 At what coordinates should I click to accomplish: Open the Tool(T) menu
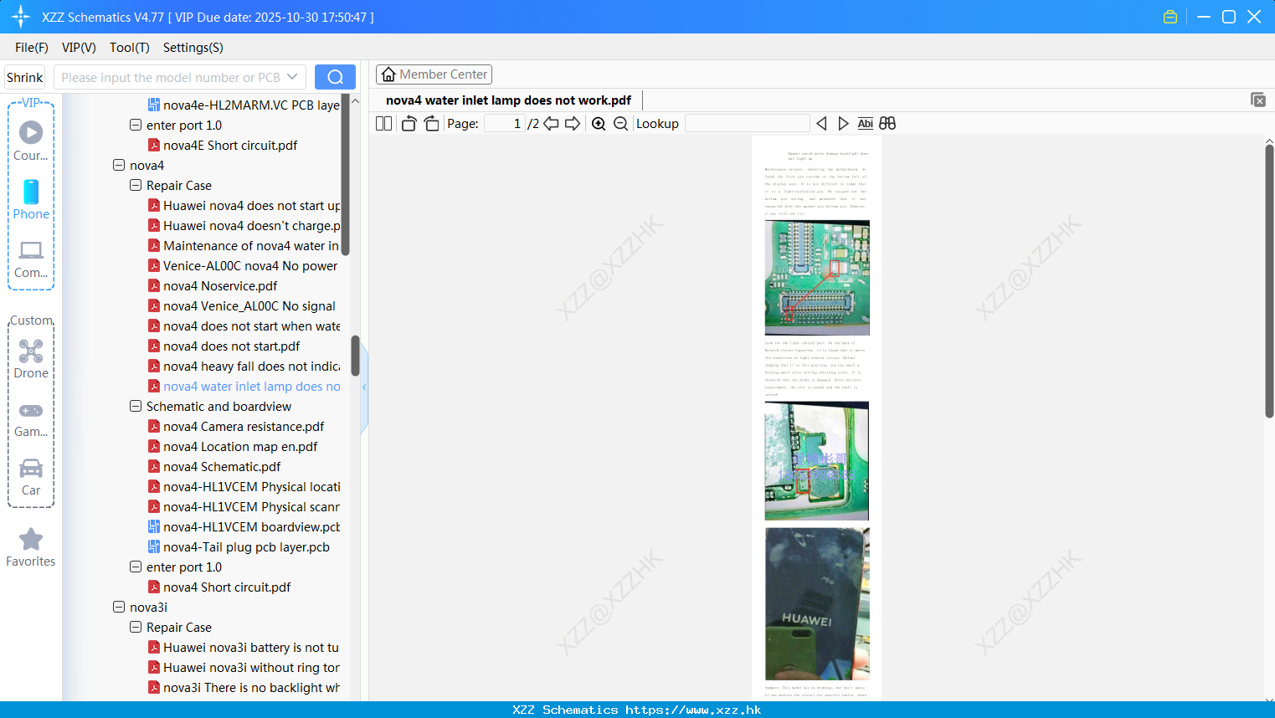click(x=130, y=48)
